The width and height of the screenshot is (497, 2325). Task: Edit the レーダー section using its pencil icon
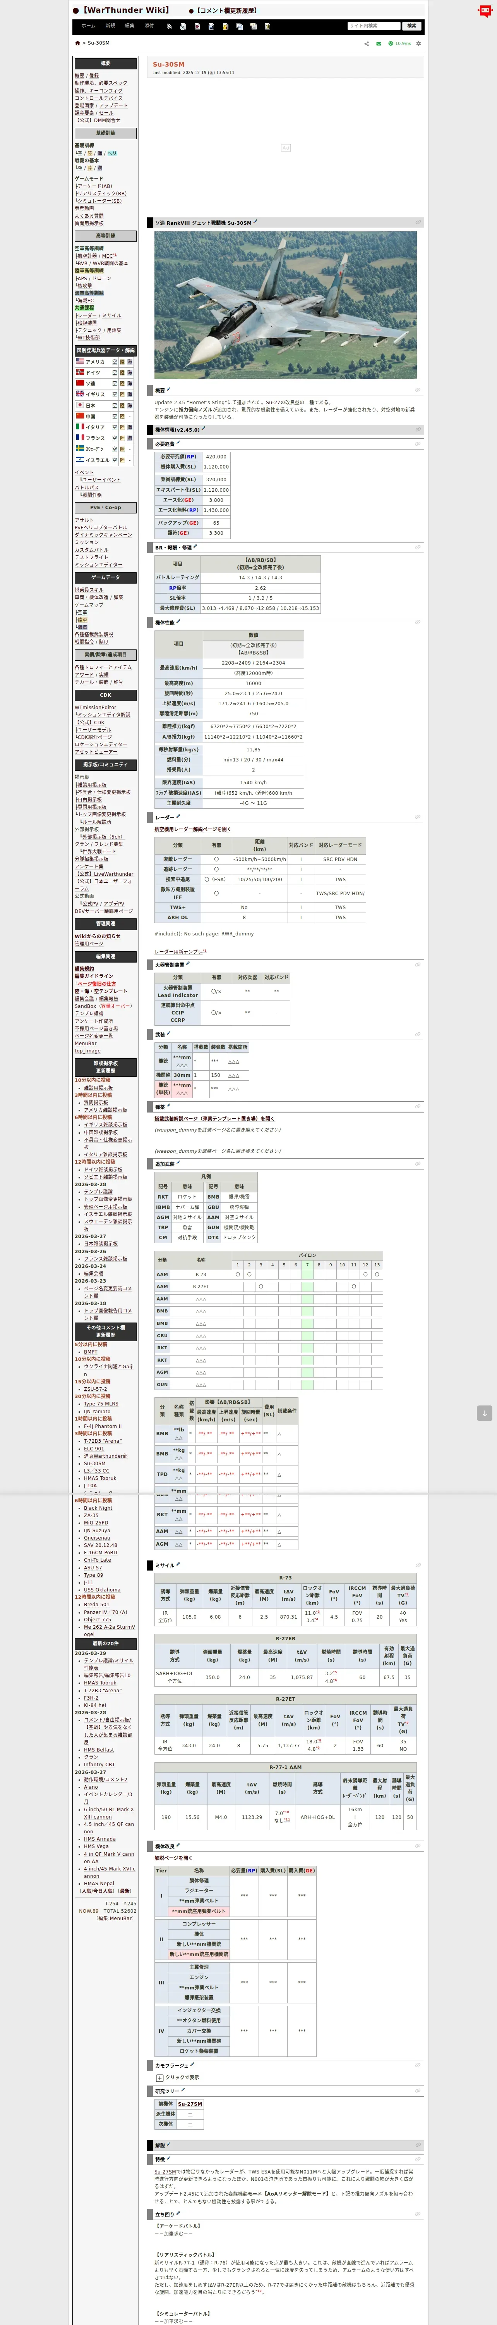[x=178, y=817]
